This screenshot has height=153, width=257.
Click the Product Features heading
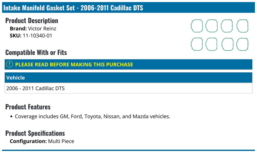click(28, 107)
